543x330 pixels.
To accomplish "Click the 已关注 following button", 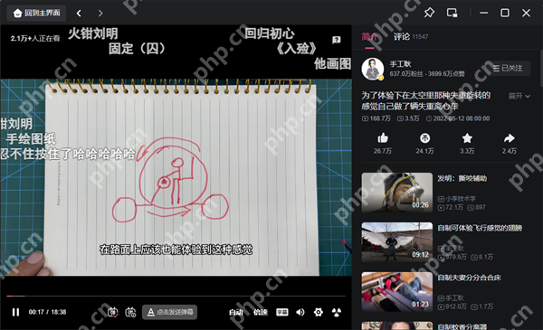I will [x=508, y=68].
